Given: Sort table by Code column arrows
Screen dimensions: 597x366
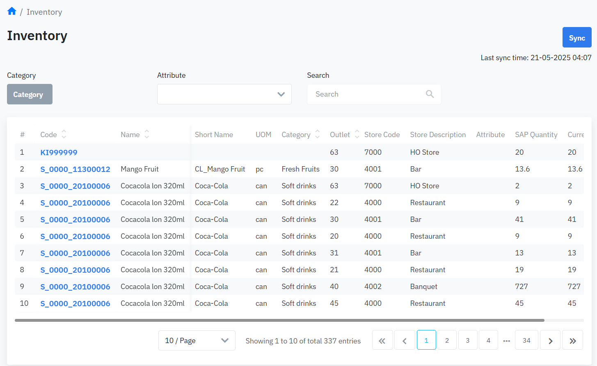Looking at the screenshot, I should coord(64,134).
